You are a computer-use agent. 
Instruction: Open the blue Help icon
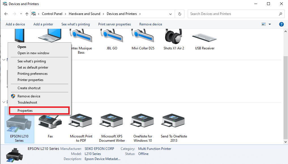click(x=281, y=24)
